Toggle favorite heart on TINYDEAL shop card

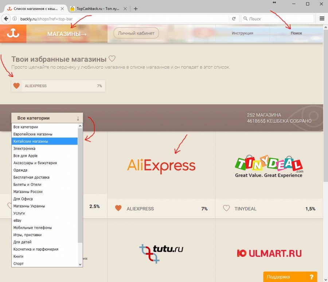(x=226, y=208)
